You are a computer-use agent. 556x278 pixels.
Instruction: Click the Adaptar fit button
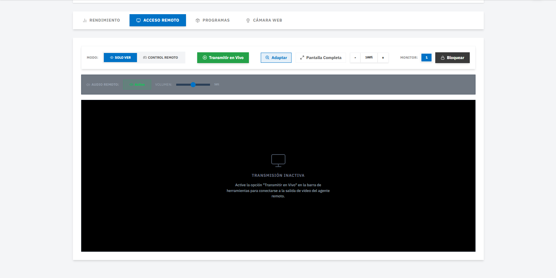click(x=276, y=58)
